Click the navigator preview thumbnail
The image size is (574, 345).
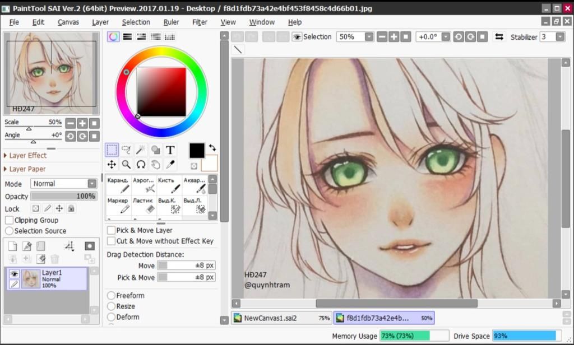51,73
